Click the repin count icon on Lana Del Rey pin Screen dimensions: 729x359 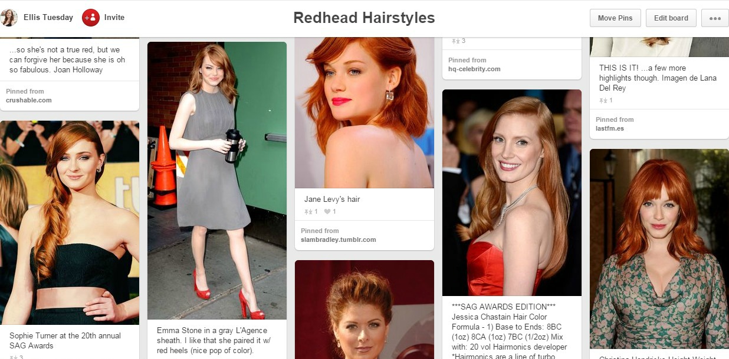(x=603, y=101)
